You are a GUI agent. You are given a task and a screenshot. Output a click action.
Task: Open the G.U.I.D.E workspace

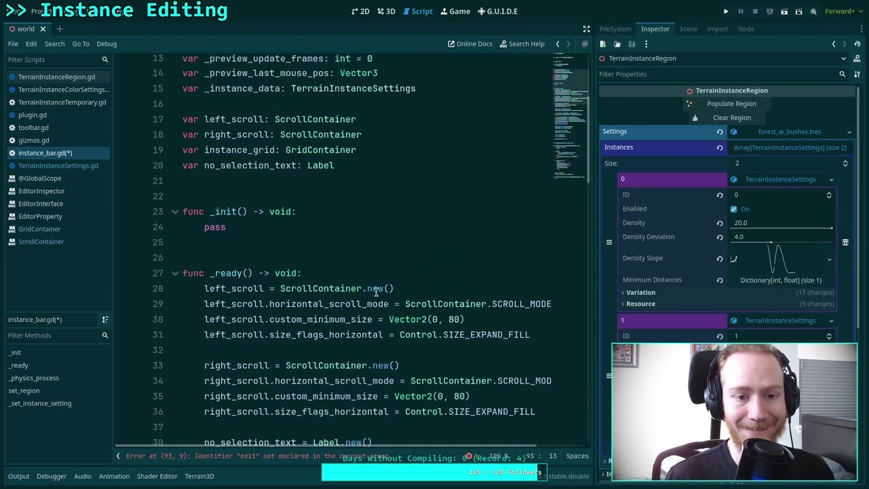[x=498, y=12]
